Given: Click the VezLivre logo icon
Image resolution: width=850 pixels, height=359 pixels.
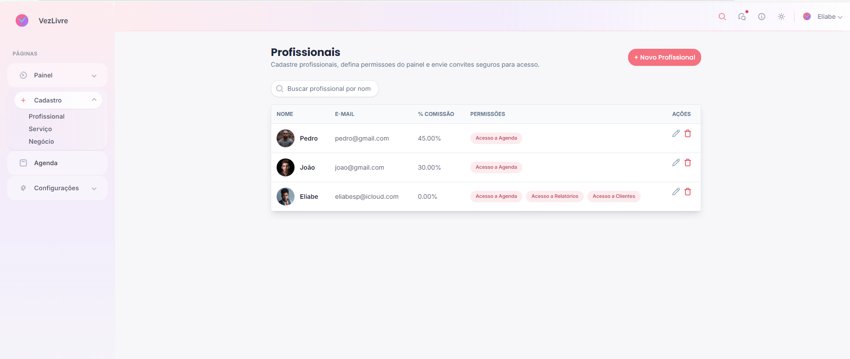Looking at the screenshot, I should (x=22, y=21).
